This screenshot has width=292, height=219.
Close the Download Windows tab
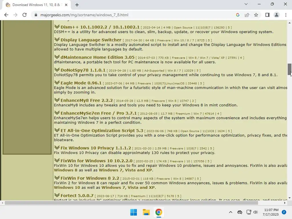(66, 5)
